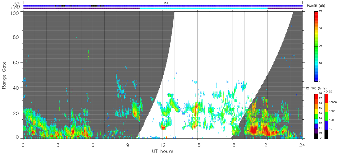
Task: Click the 'CPID' label
Action: (x=17, y=3)
